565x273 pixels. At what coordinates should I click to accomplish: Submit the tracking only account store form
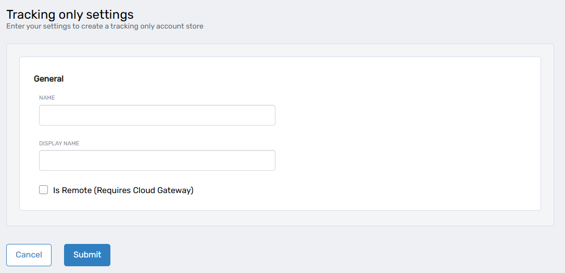click(x=87, y=255)
